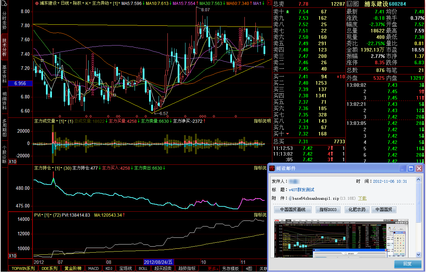The height and width of the screenshot is (272, 426).
Task: Click the 下载 attachment download link
Action: tap(362, 198)
